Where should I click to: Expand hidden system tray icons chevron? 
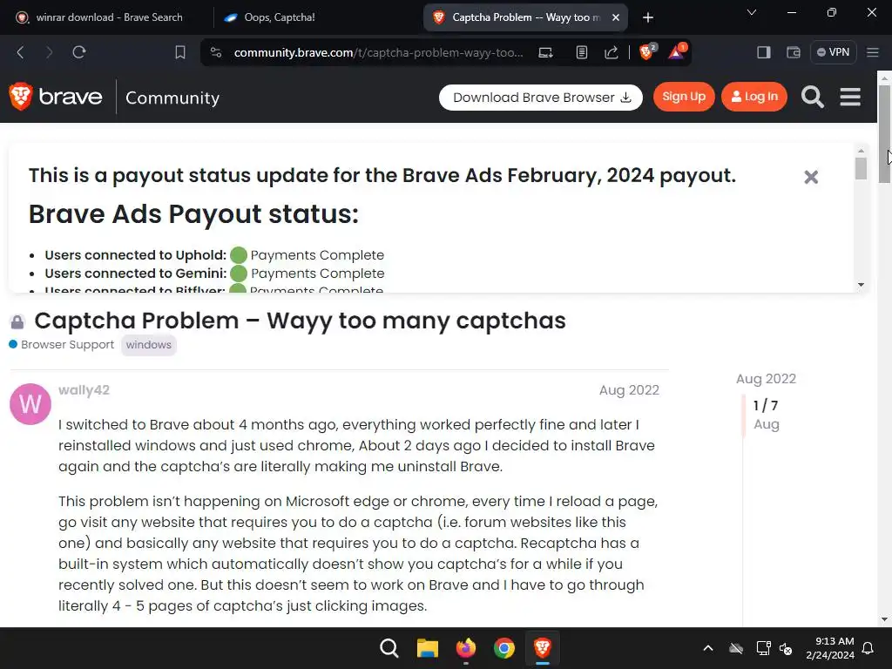707,648
